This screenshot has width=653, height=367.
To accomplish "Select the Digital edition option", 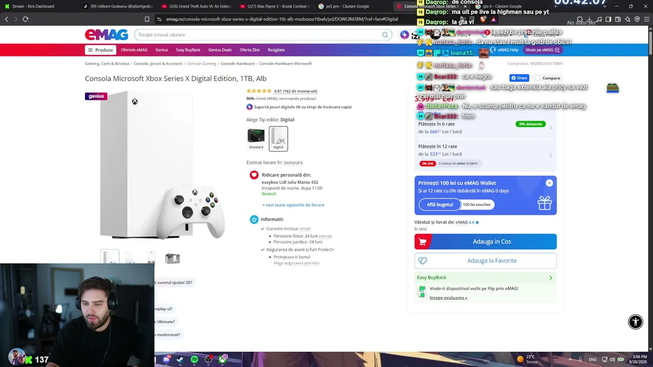I will point(279,139).
